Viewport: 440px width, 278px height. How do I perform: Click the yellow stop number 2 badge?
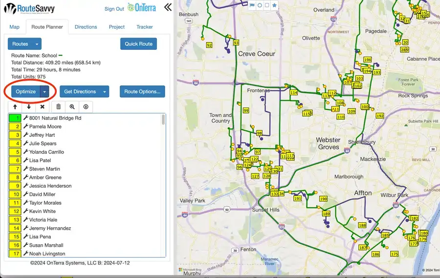(15, 126)
